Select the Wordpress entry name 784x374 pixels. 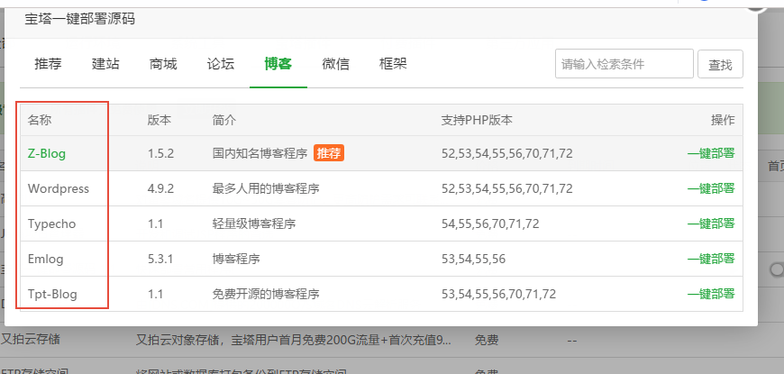coord(59,188)
